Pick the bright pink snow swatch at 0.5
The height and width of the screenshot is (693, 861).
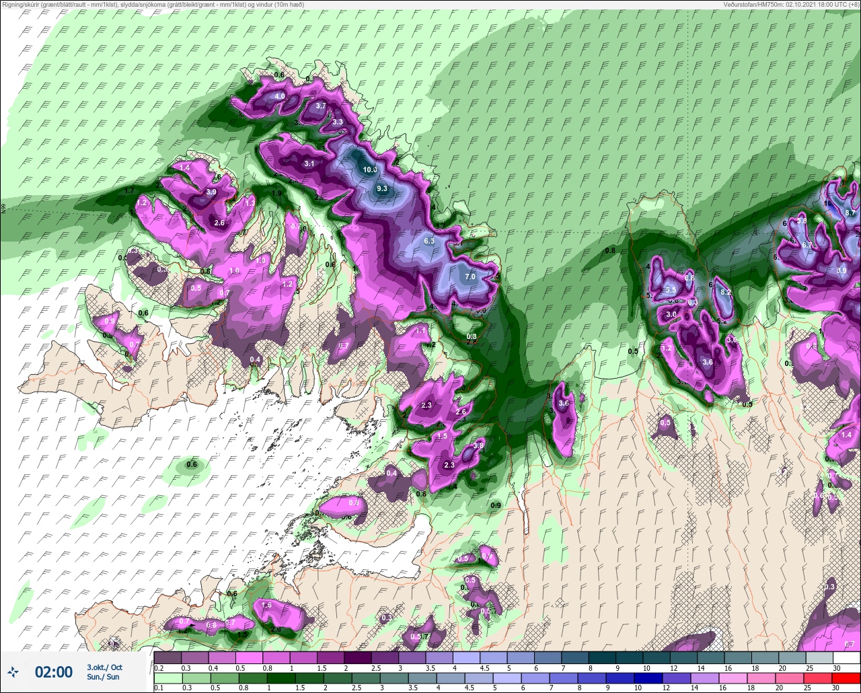250,657
